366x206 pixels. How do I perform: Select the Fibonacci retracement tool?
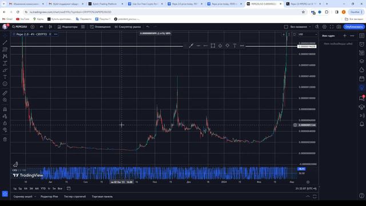click(x=5, y=49)
